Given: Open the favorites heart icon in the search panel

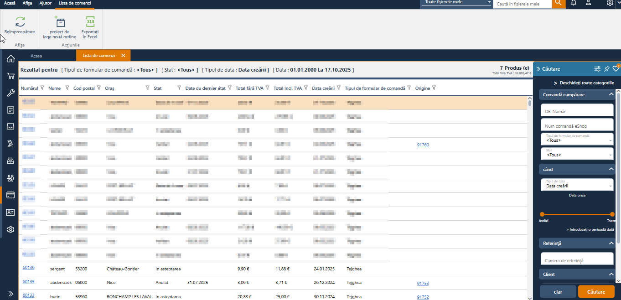Looking at the screenshot, I should [616, 69].
